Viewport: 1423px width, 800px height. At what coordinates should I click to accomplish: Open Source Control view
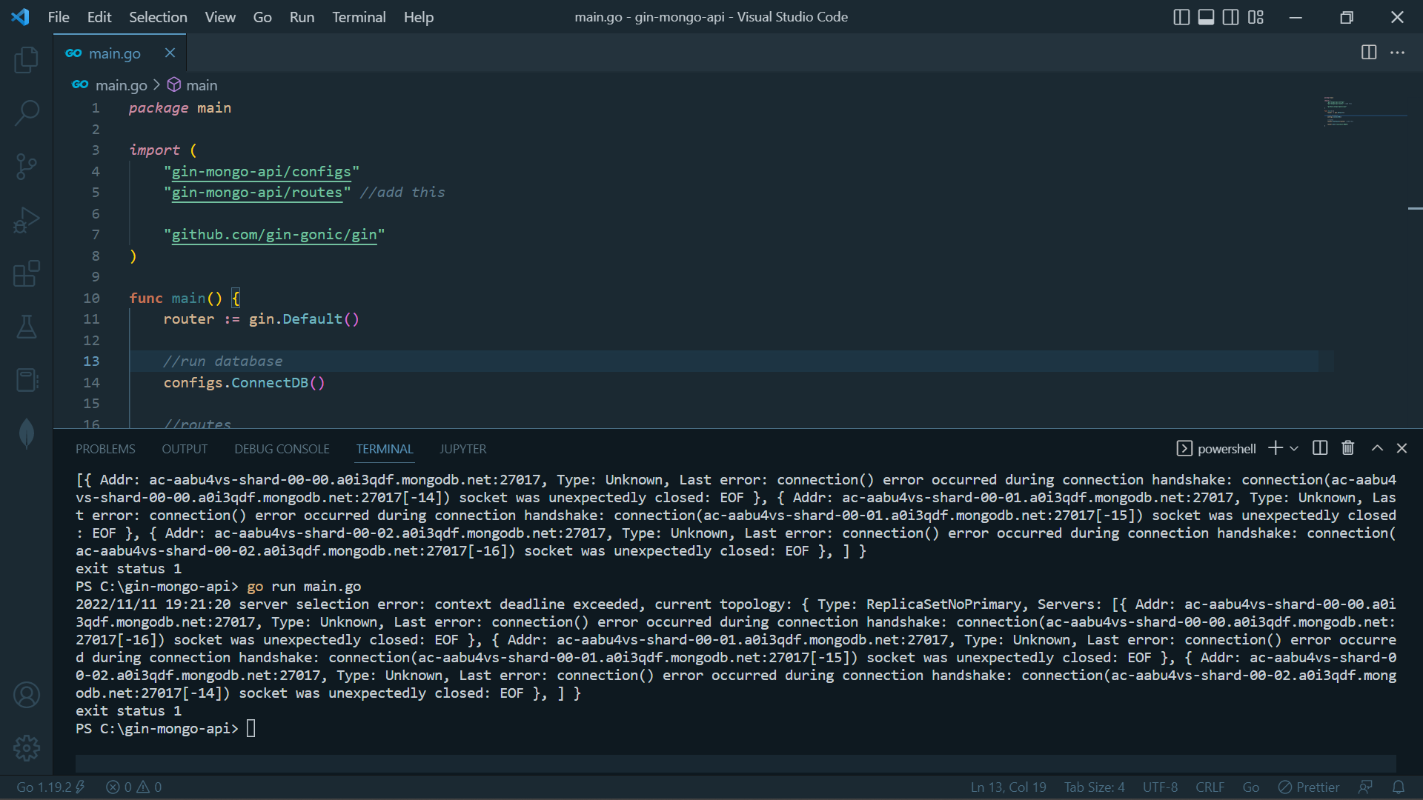tap(27, 166)
